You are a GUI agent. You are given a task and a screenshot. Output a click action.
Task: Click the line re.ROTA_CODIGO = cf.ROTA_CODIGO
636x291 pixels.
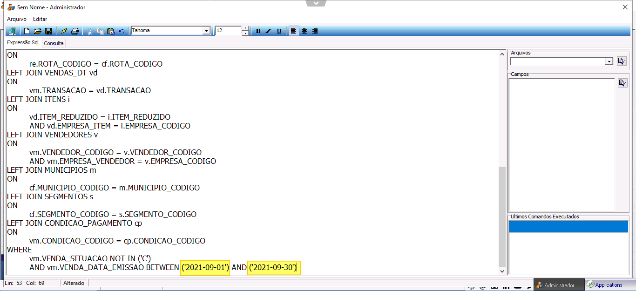tap(96, 64)
